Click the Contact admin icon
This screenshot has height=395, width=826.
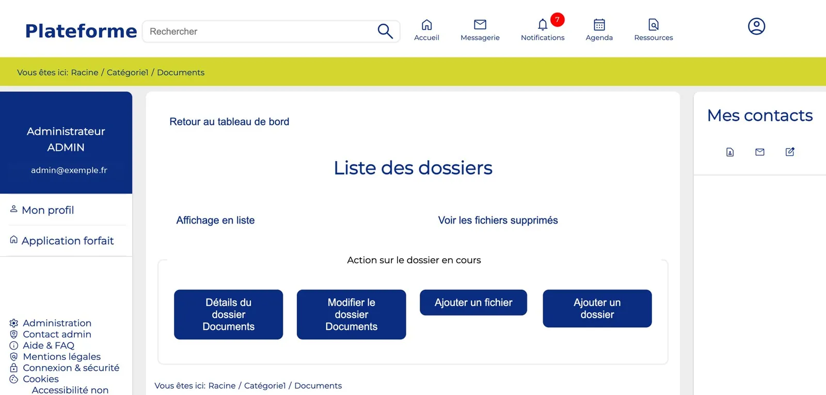click(x=14, y=335)
